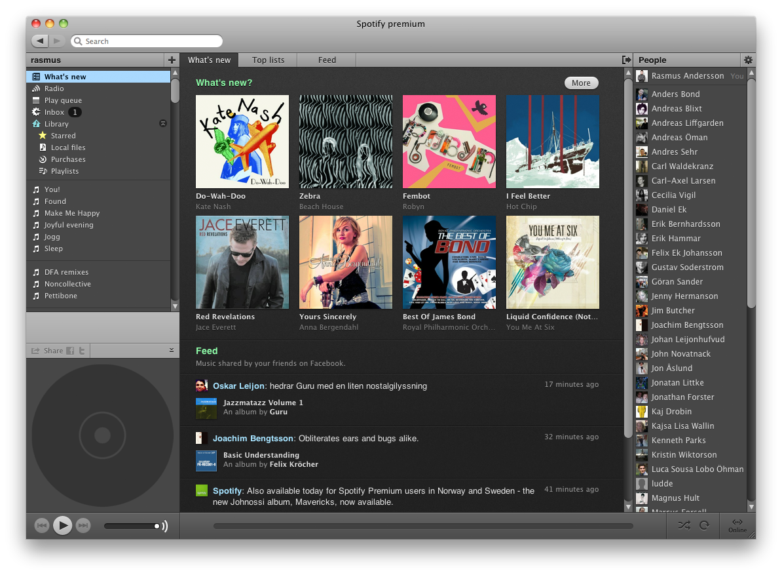This screenshot has height=575, width=782.
Task: Skip to next track
Action: tap(83, 525)
